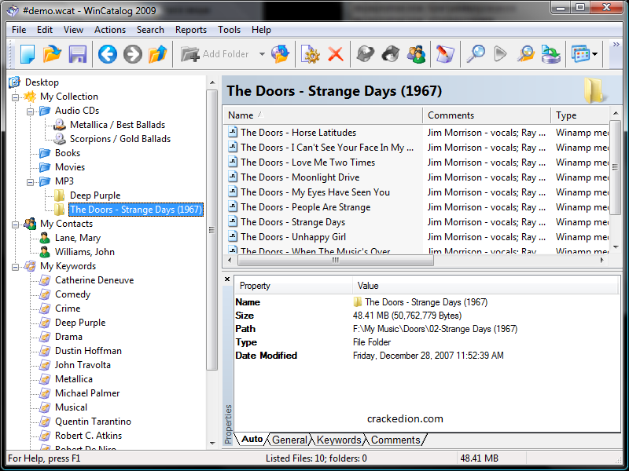Click the Lane, Mary contact icon
This screenshot has height=471, width=629.
45,238
